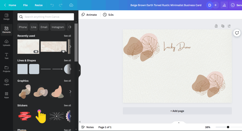Add a new page using the page-plus icon

click(x=229, y=26)
